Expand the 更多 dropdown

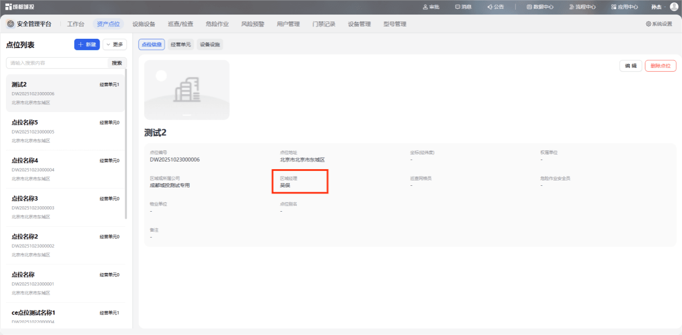[x=115, y=45]
